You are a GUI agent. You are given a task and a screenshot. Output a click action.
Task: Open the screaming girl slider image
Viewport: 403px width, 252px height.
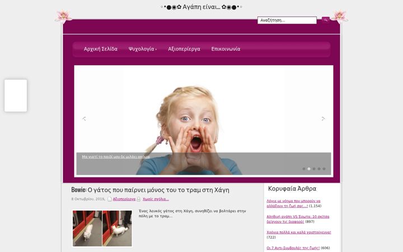point(204,120)
